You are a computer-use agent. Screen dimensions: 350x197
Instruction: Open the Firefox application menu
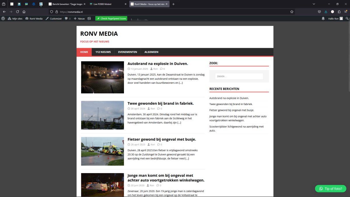coord(346,12)
